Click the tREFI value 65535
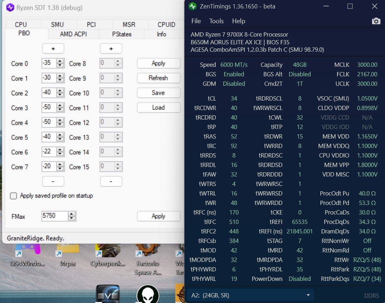385x303 pixels. [x=300, y=222]
